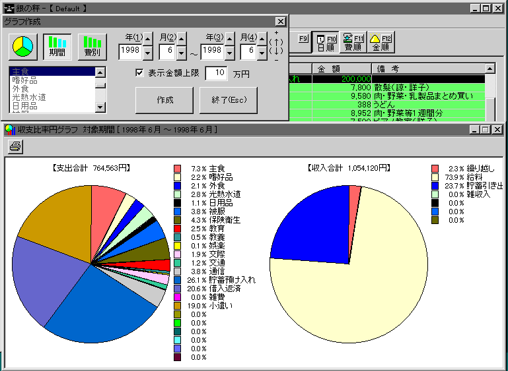Viewport: 508px width, 371px height.
Task: Sort by date using the 日順 F10 button
Action: click(326, 42)
